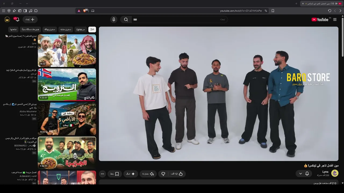Screen dimensions: 344x193
Task: Open the YouTube guide hamburger menu
Action: pos(335,20)
